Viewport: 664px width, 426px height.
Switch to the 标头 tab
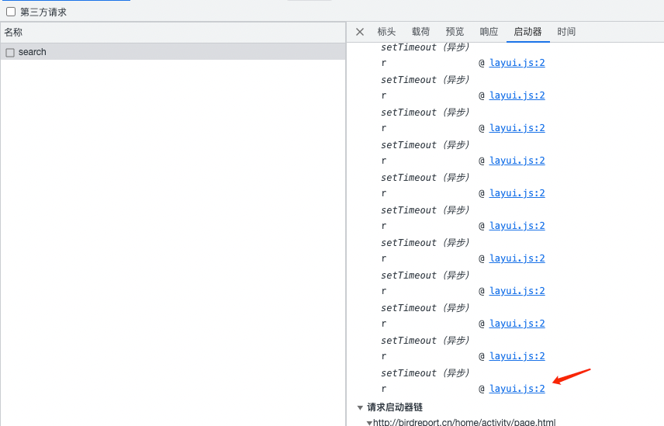click(x=386, y=32)
